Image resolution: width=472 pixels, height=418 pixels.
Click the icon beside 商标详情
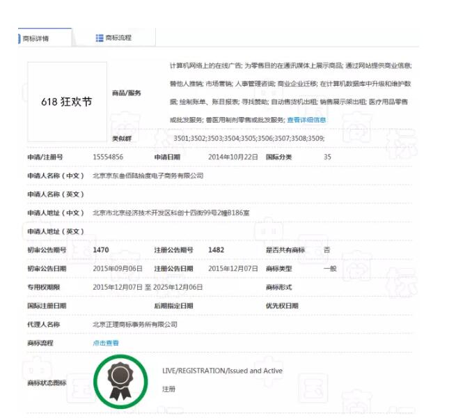19,38
